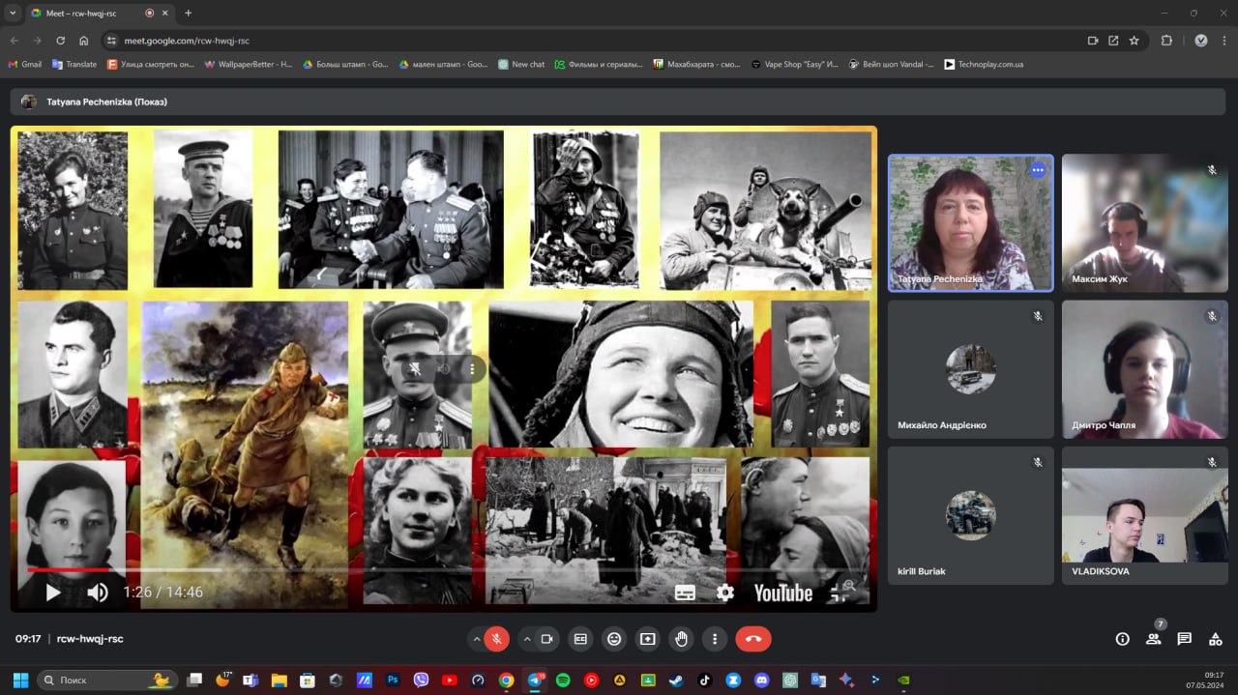Viewport: 1238px width, 695px height.
Task: Open the Technoplay.com.ua bookmark
Action: point(984,64)
